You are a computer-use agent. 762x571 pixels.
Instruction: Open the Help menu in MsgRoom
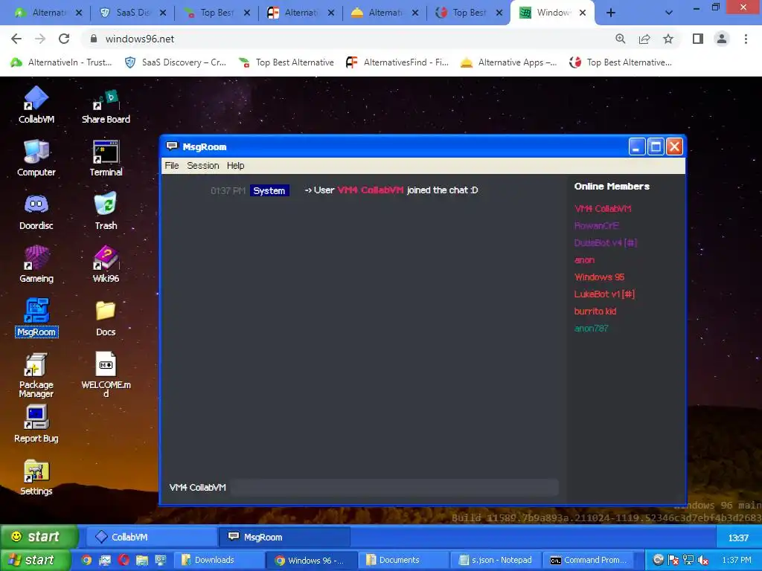(235, 166)
